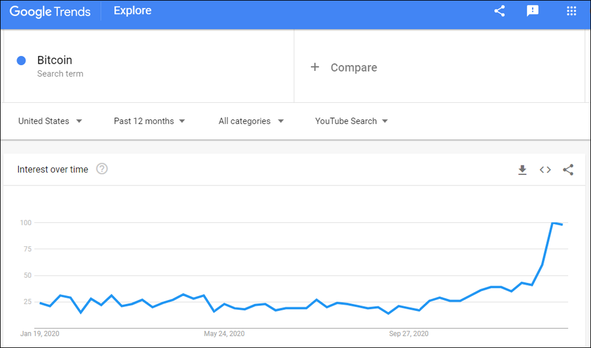
Task: Select the Explore header item
Action: point(132,11)
